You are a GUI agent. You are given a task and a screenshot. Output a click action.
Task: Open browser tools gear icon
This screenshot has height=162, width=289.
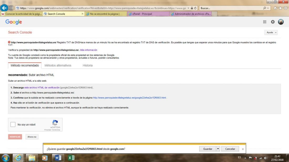tap(286, 8)
